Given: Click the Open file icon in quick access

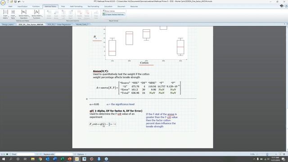Looking at the screenshot, I should [12, 1].
